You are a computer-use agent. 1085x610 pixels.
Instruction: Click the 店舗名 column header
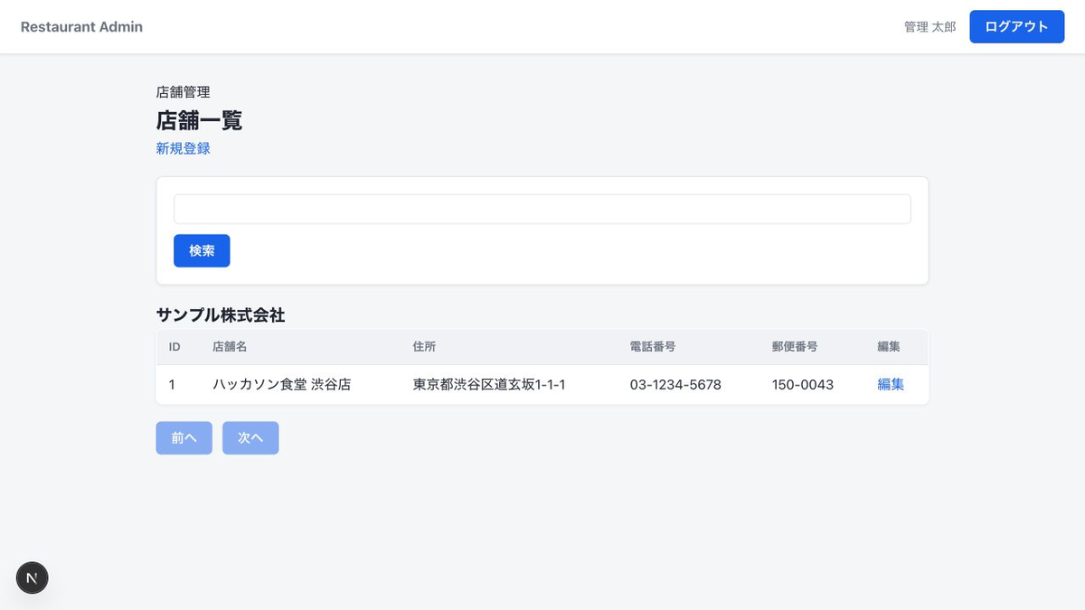[x=230, y=346]
